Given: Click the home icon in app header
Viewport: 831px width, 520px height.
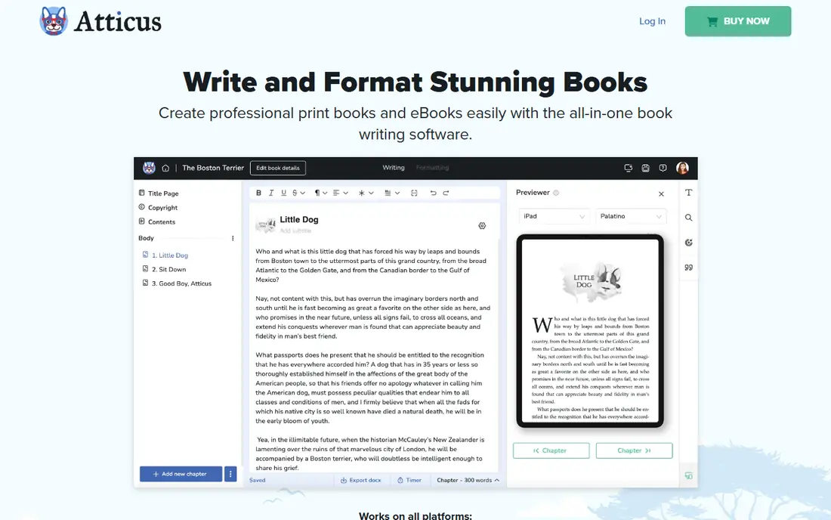Looking at the screenshot, I should (x=165, y=168).
